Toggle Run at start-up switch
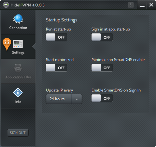 (56, 37)
